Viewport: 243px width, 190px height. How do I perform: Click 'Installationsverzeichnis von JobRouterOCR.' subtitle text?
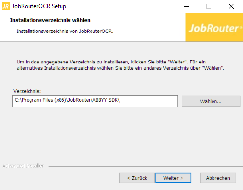pyautogui.click(x=64, y=31)
